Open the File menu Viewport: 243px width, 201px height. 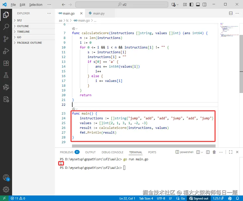(13, 5)
